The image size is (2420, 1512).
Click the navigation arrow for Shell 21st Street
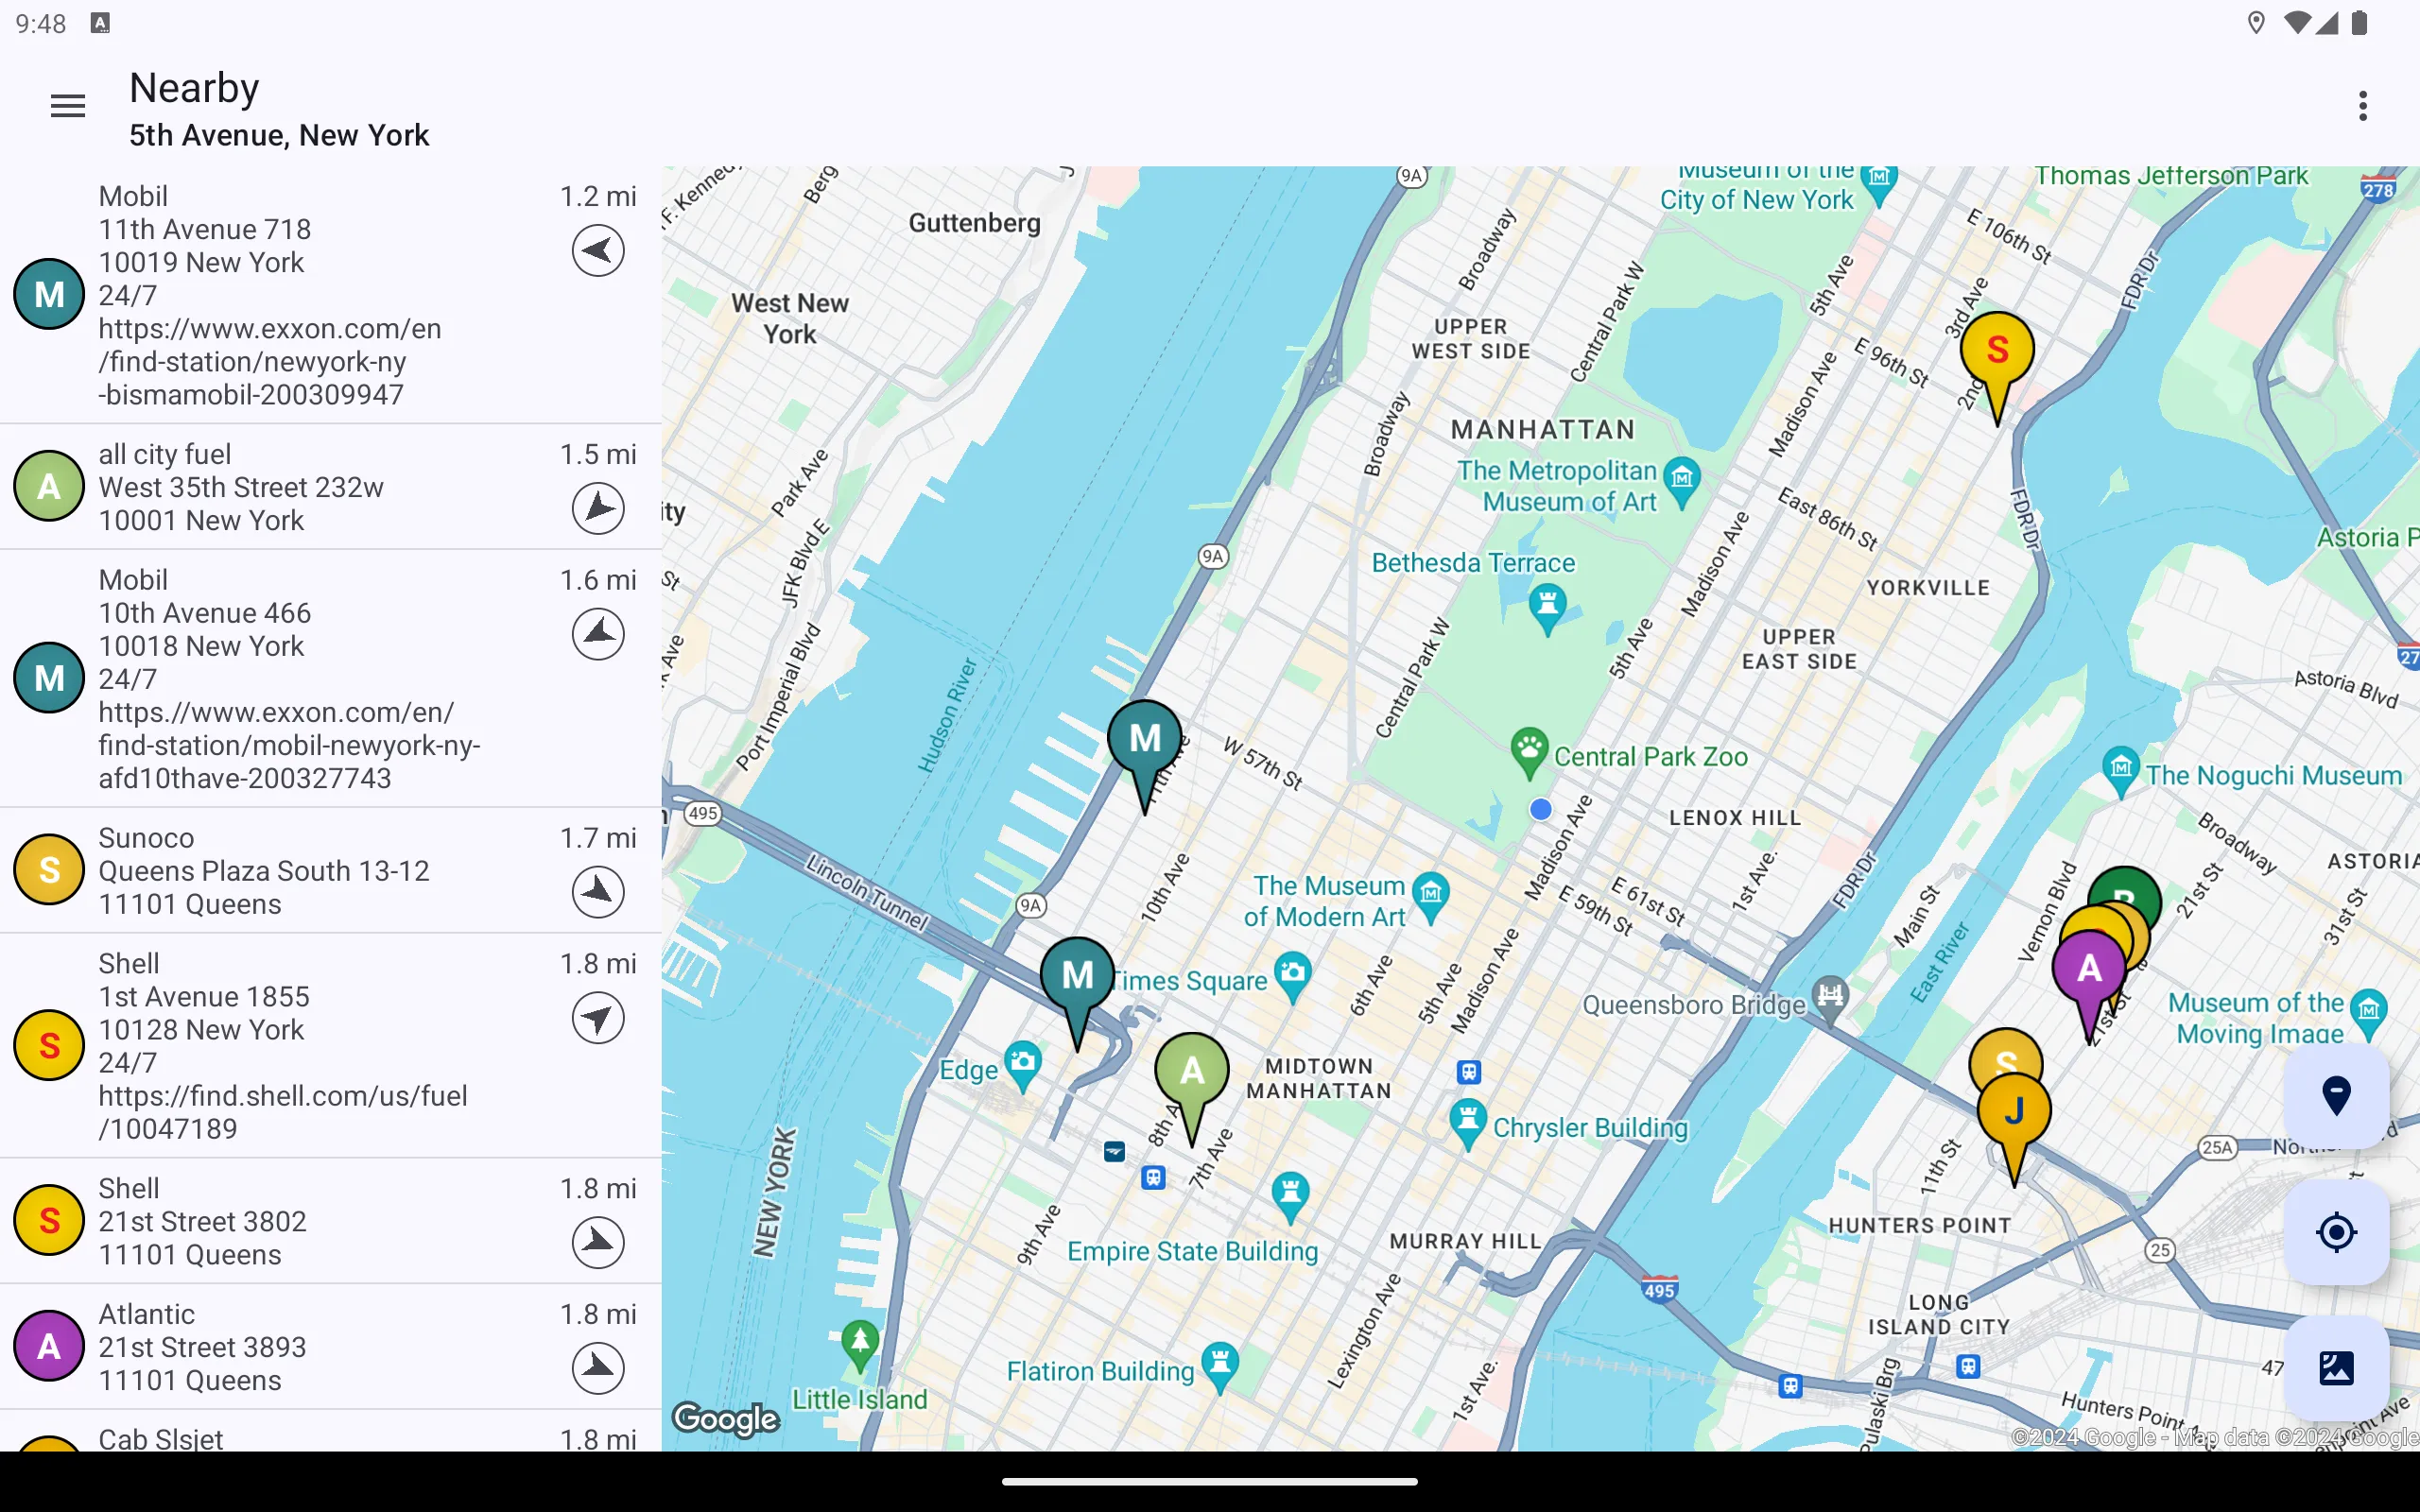(x=597, y=1240)
